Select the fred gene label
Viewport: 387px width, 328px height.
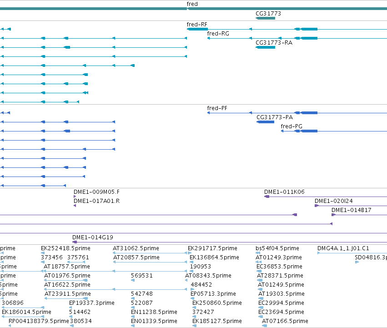point(192,4)
